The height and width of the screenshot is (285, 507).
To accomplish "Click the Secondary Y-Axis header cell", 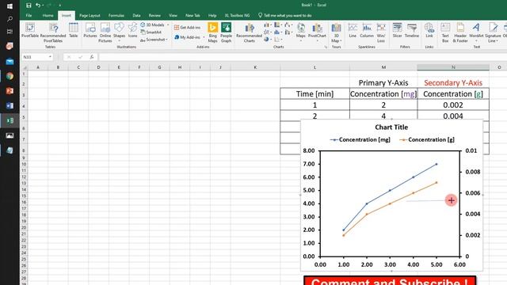I will coord(453,82).
